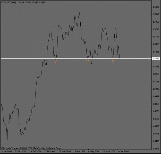This screenshot has height=154, width=161.
Task: Click the 13 Jan 2008 date label
Action: click(x=6, y=151)
